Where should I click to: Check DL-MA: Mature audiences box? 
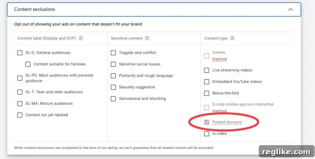pyautogui.click(x=20, y=104)
